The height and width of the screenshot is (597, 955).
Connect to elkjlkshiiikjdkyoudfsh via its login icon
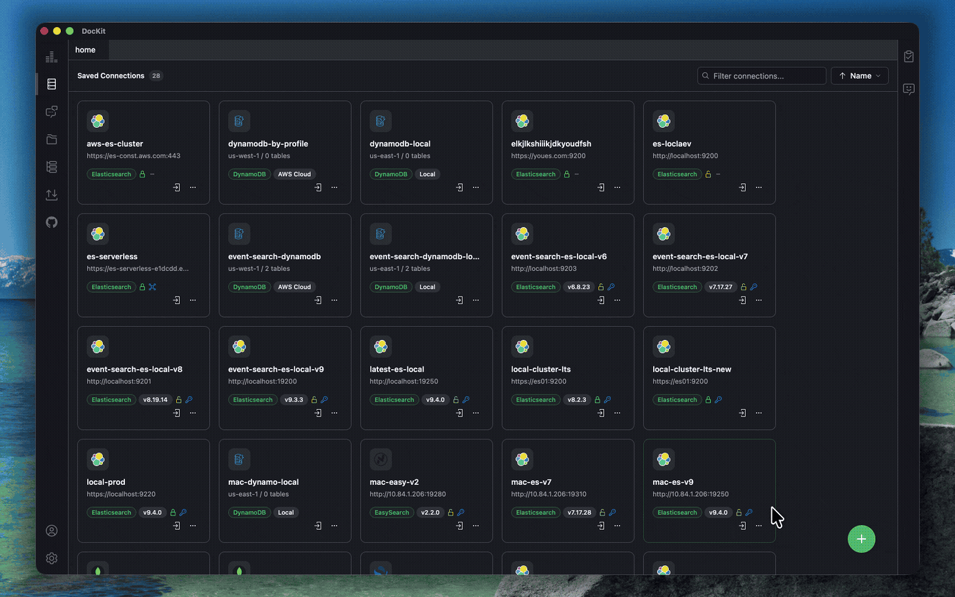pyautogui.click(x=601, y=187)
